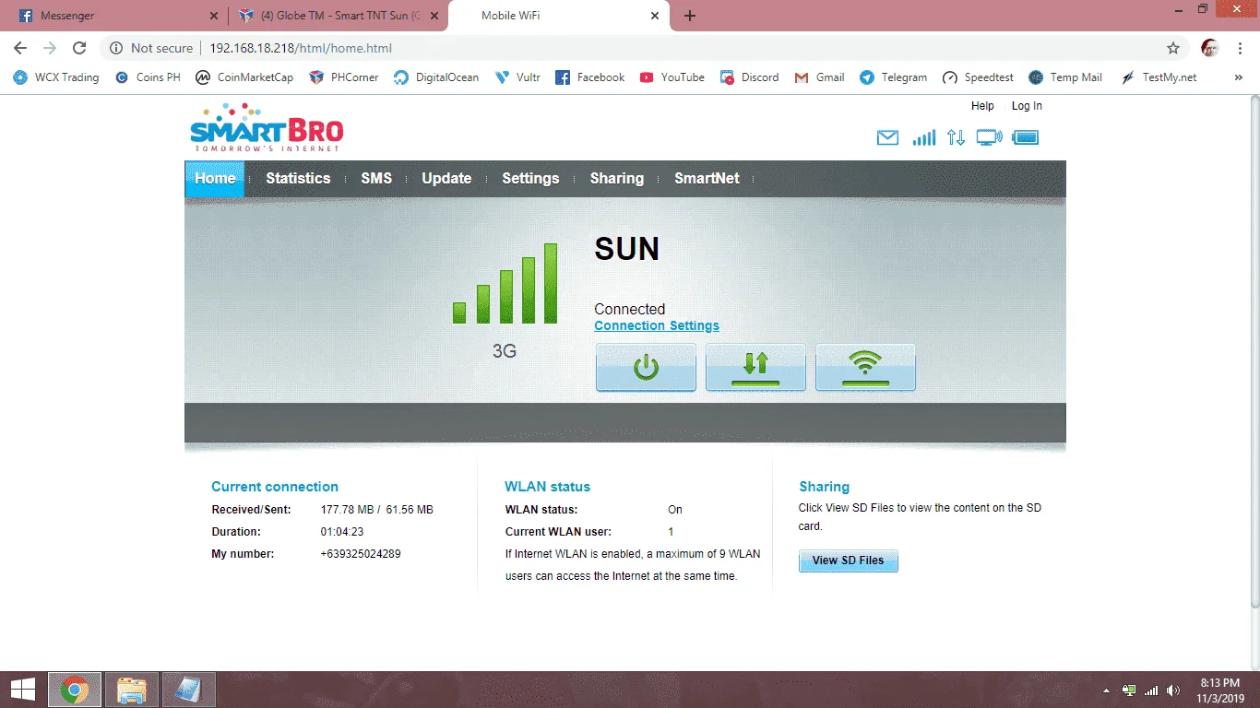Screen dimensions: 1260x708
Task: Open the Sharing tab
Action: click(617, 179)
